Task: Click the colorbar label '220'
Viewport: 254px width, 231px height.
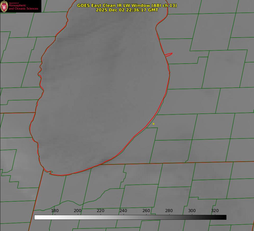Action: point(100,211)
